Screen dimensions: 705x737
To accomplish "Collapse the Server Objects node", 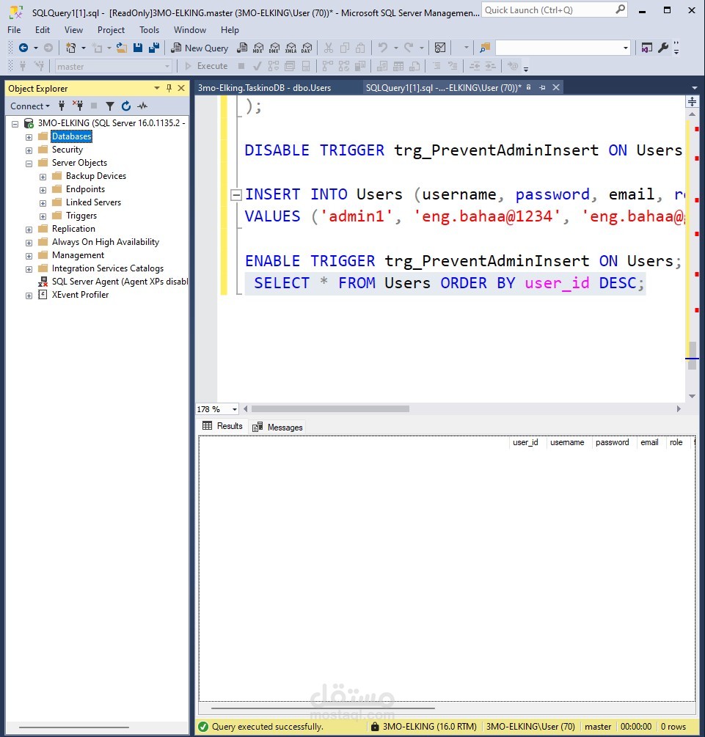I will point(29,164).
